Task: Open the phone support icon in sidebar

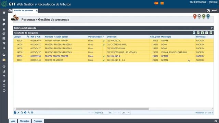Action: click(4, 81)
